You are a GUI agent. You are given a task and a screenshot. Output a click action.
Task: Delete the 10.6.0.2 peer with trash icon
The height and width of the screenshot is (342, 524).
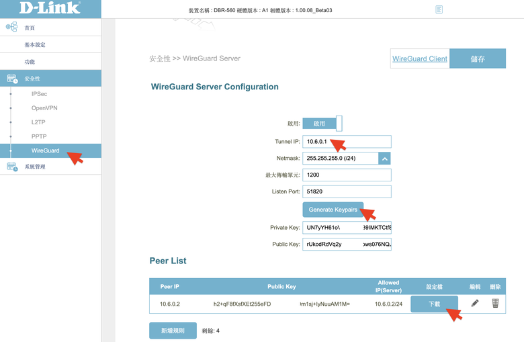pyautogui.click(x=495, y=303)
